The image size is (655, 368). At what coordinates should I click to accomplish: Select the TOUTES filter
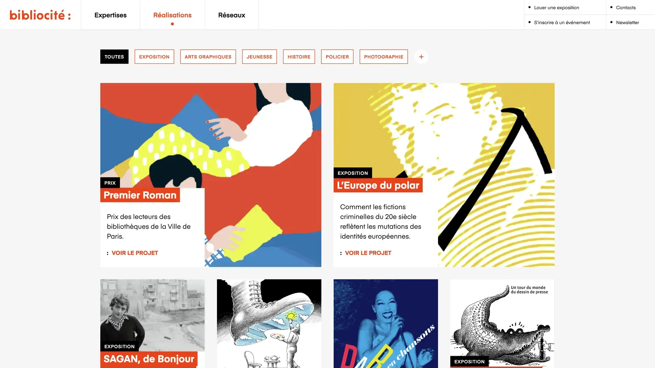coord(114,57)
